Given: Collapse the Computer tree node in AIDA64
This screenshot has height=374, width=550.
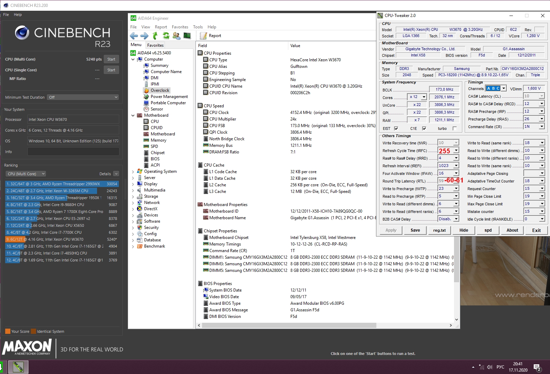Looking at the screenshot, I should click(133, 59).
